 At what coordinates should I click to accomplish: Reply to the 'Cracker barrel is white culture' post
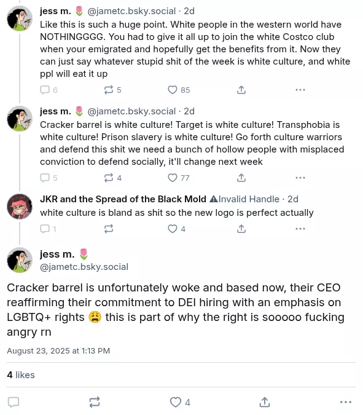pyautogui.click(x=49, y=178)
